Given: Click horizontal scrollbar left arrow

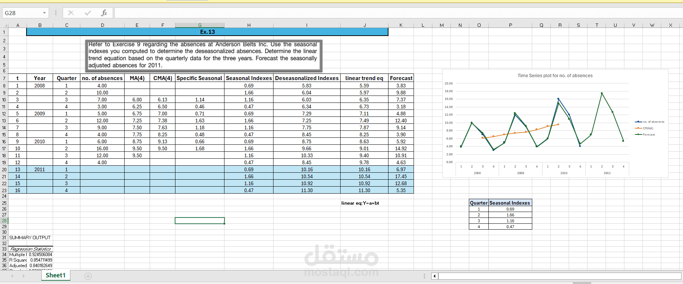Looking at the screenshot, I should (435, 276).
